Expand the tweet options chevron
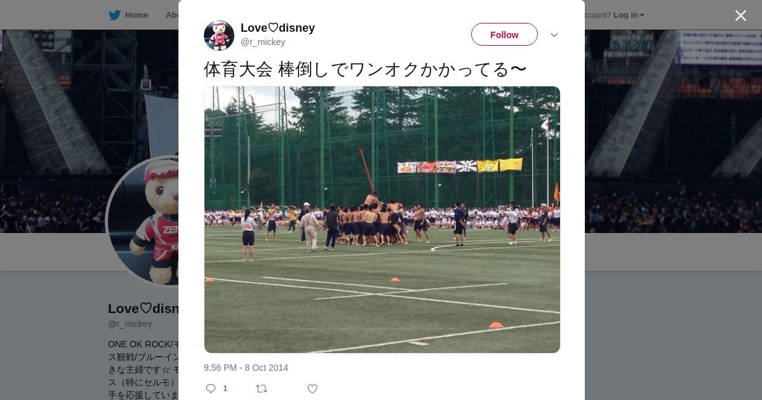The height and width of the screenshot is (400, 762). [554, 35]
